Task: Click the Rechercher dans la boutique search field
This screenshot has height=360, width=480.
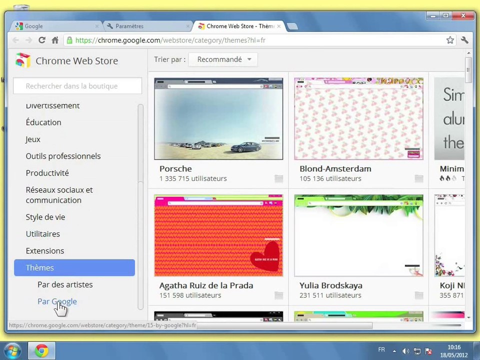Action: click(77, 86)
